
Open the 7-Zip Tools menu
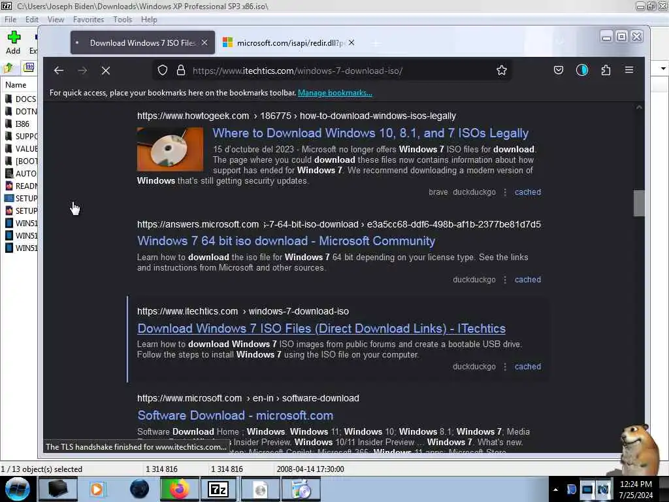pyautogui.click(x=122, y=20)
